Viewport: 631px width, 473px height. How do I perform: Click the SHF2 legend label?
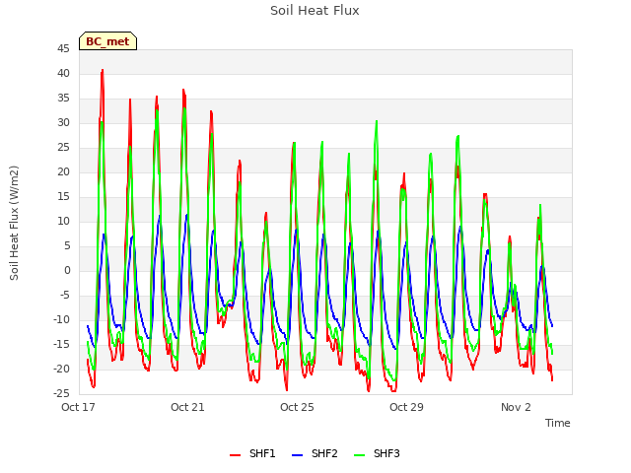pyautogui.click(x=324, y=453)
